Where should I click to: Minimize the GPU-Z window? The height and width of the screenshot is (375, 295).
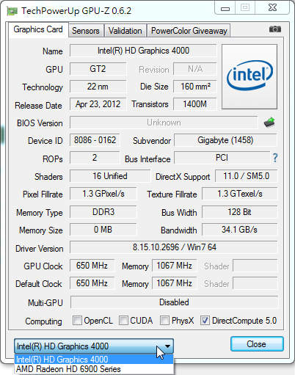pos(225,9)
